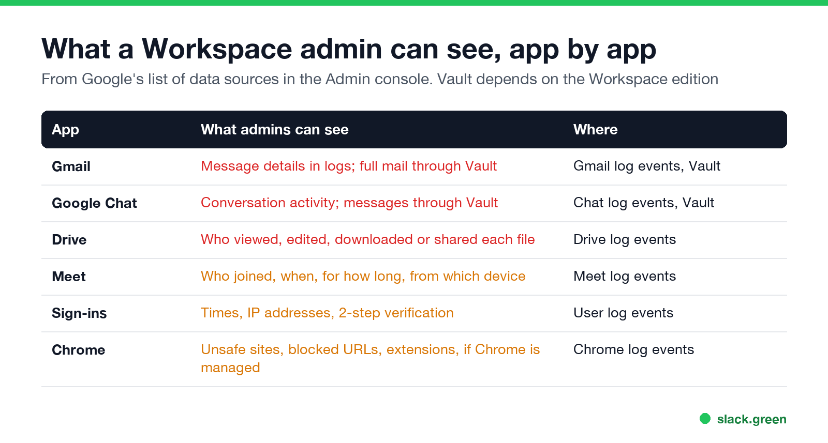The height and width of the screenshot is (443, 828).
Task: Click the 'Where' column header
Action: (595, 130)
